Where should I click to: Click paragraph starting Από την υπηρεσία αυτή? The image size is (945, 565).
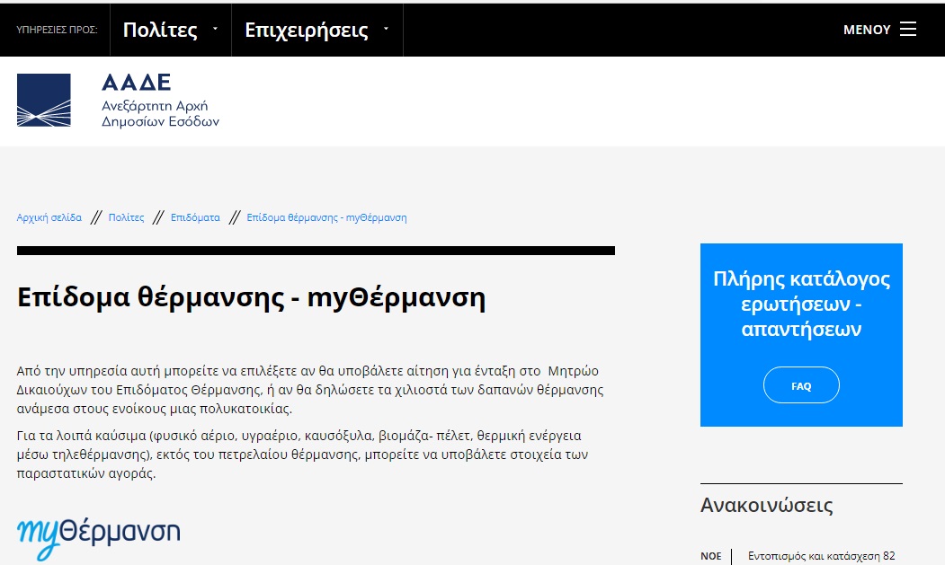(x=310, y=390)
